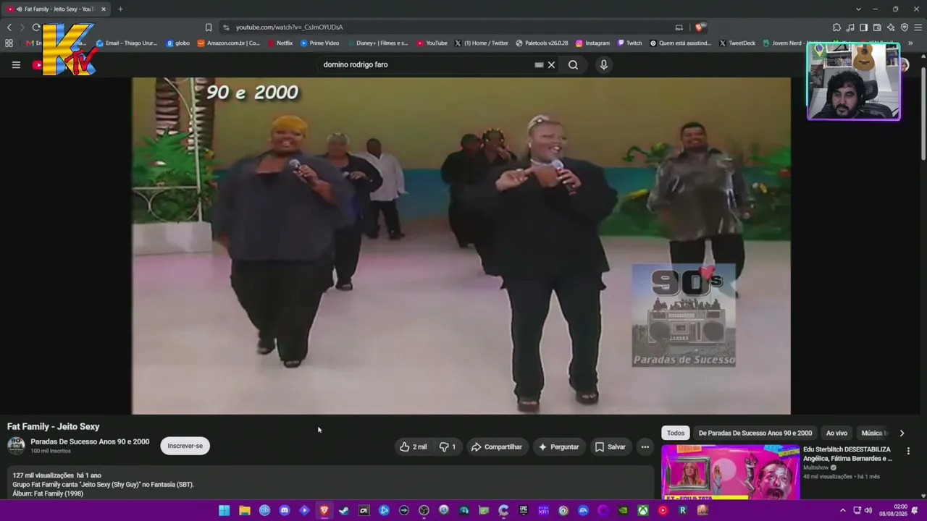Open options menu for Edu Sterblitch video
This screenshot has width=927, height=521.
[908, 451]
